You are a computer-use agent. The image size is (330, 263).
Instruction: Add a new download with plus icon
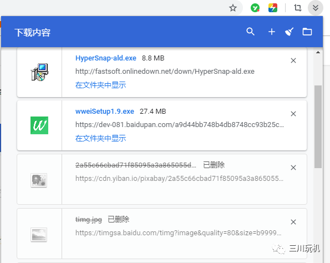pos(272,32)
